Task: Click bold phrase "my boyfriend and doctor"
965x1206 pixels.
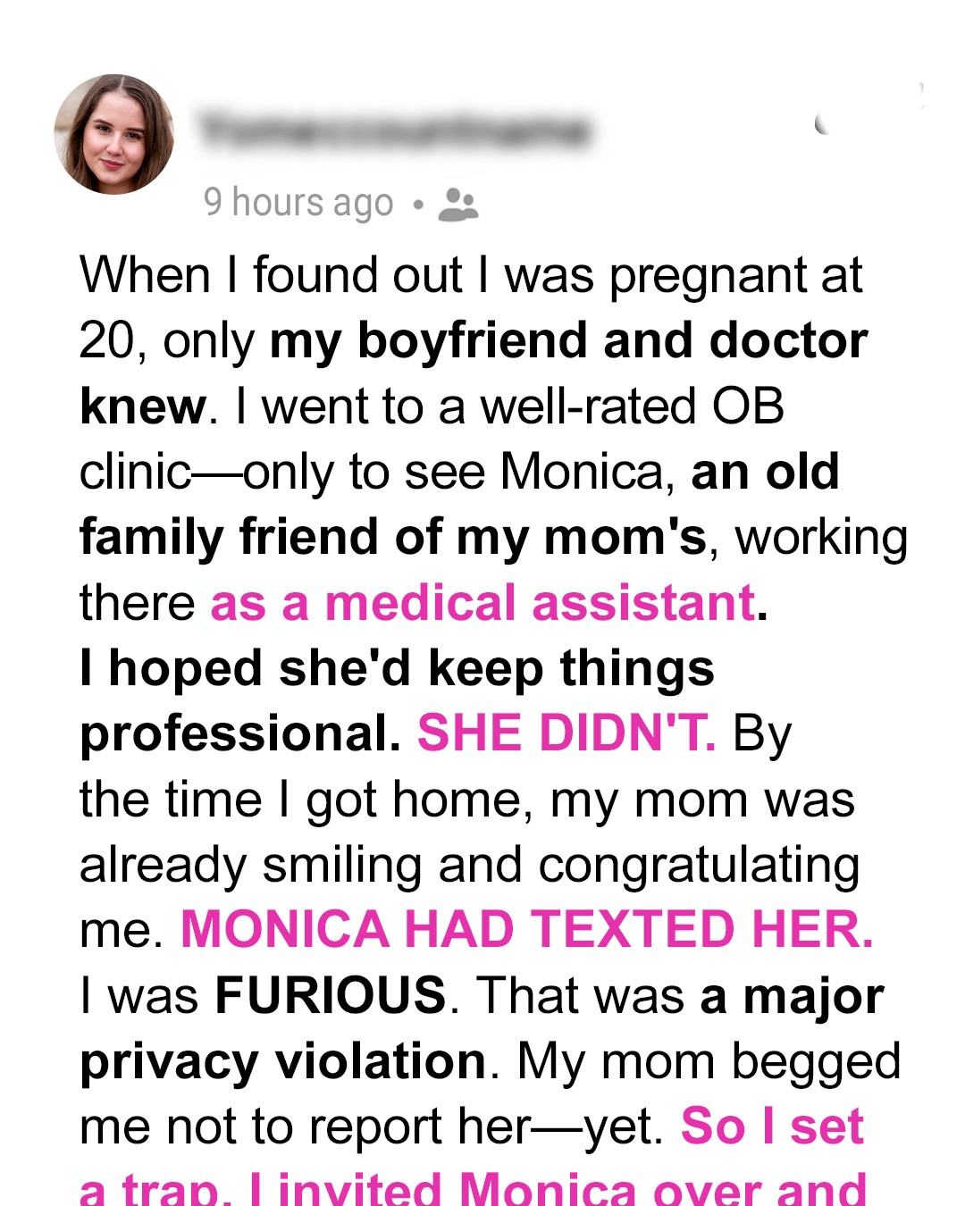Action: tap(568, 341)
